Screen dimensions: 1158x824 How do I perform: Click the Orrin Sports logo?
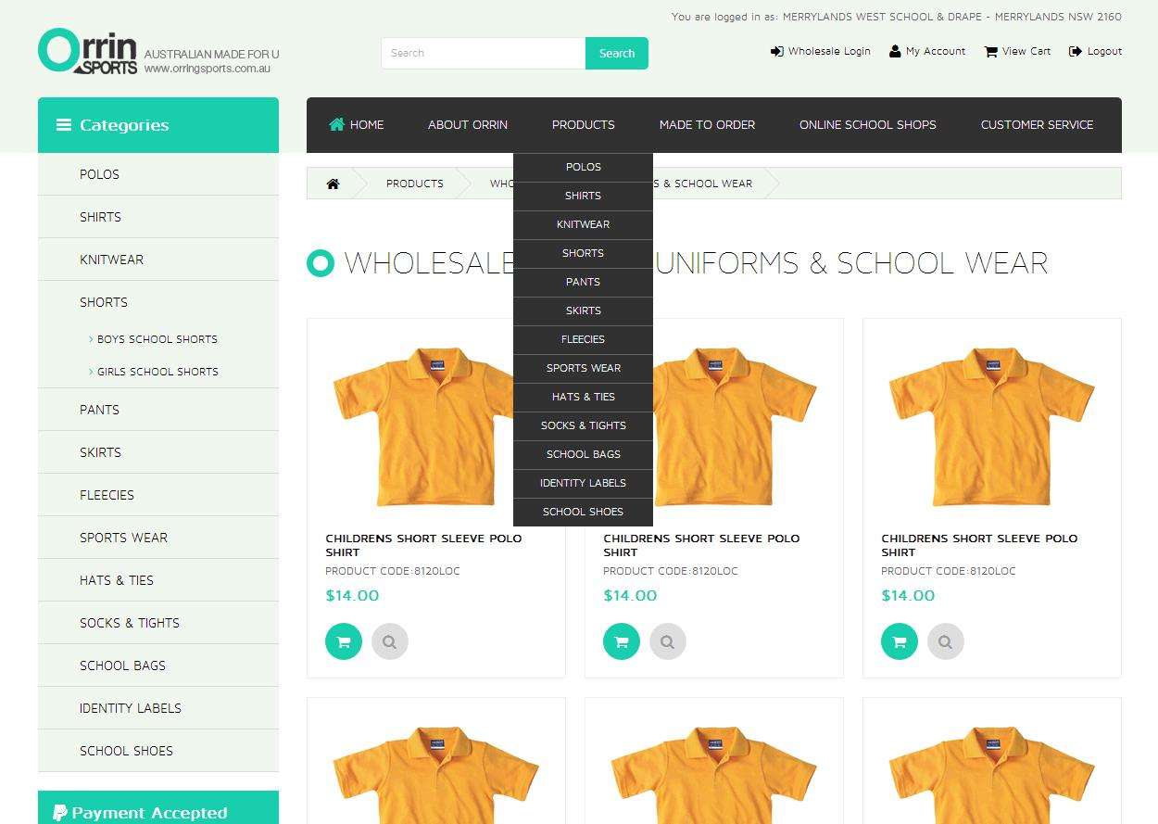click(88, 52)
